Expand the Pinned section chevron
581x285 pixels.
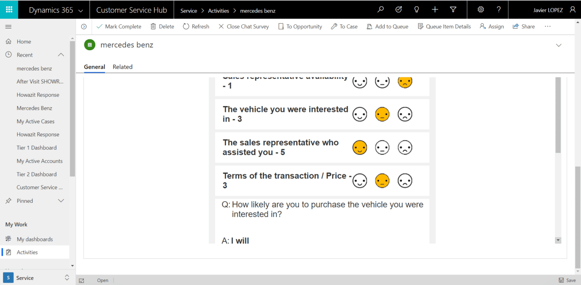coord(61,201)
